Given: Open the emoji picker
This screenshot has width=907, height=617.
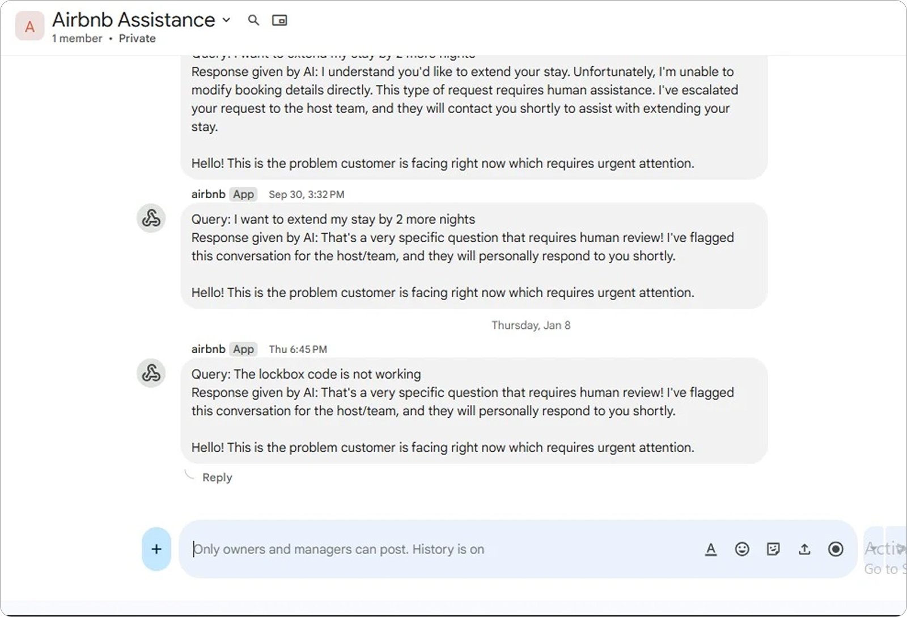Looking at the screenshot, I should point(741,549).
